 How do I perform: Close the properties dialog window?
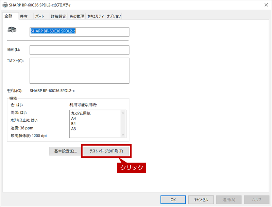tap(266, 5)
